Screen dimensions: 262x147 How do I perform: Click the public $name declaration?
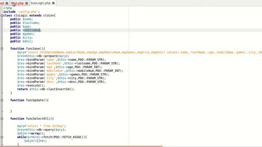click(21, 19)
